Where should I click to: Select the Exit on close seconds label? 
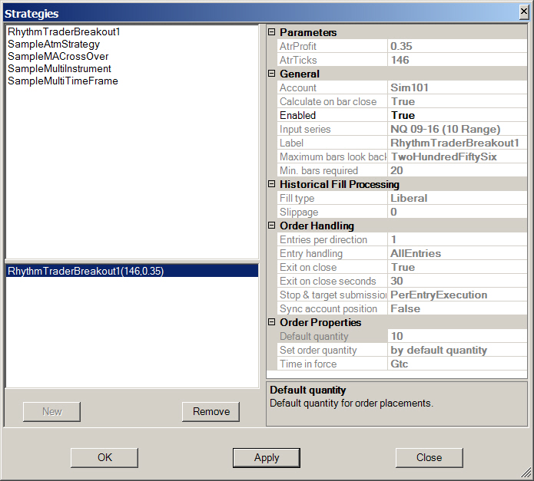point(332,281)
